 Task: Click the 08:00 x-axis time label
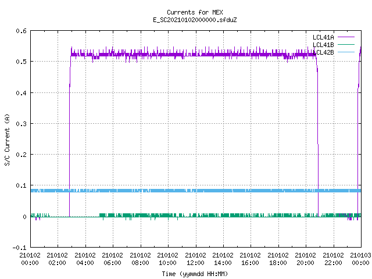[x=140, y=263]
